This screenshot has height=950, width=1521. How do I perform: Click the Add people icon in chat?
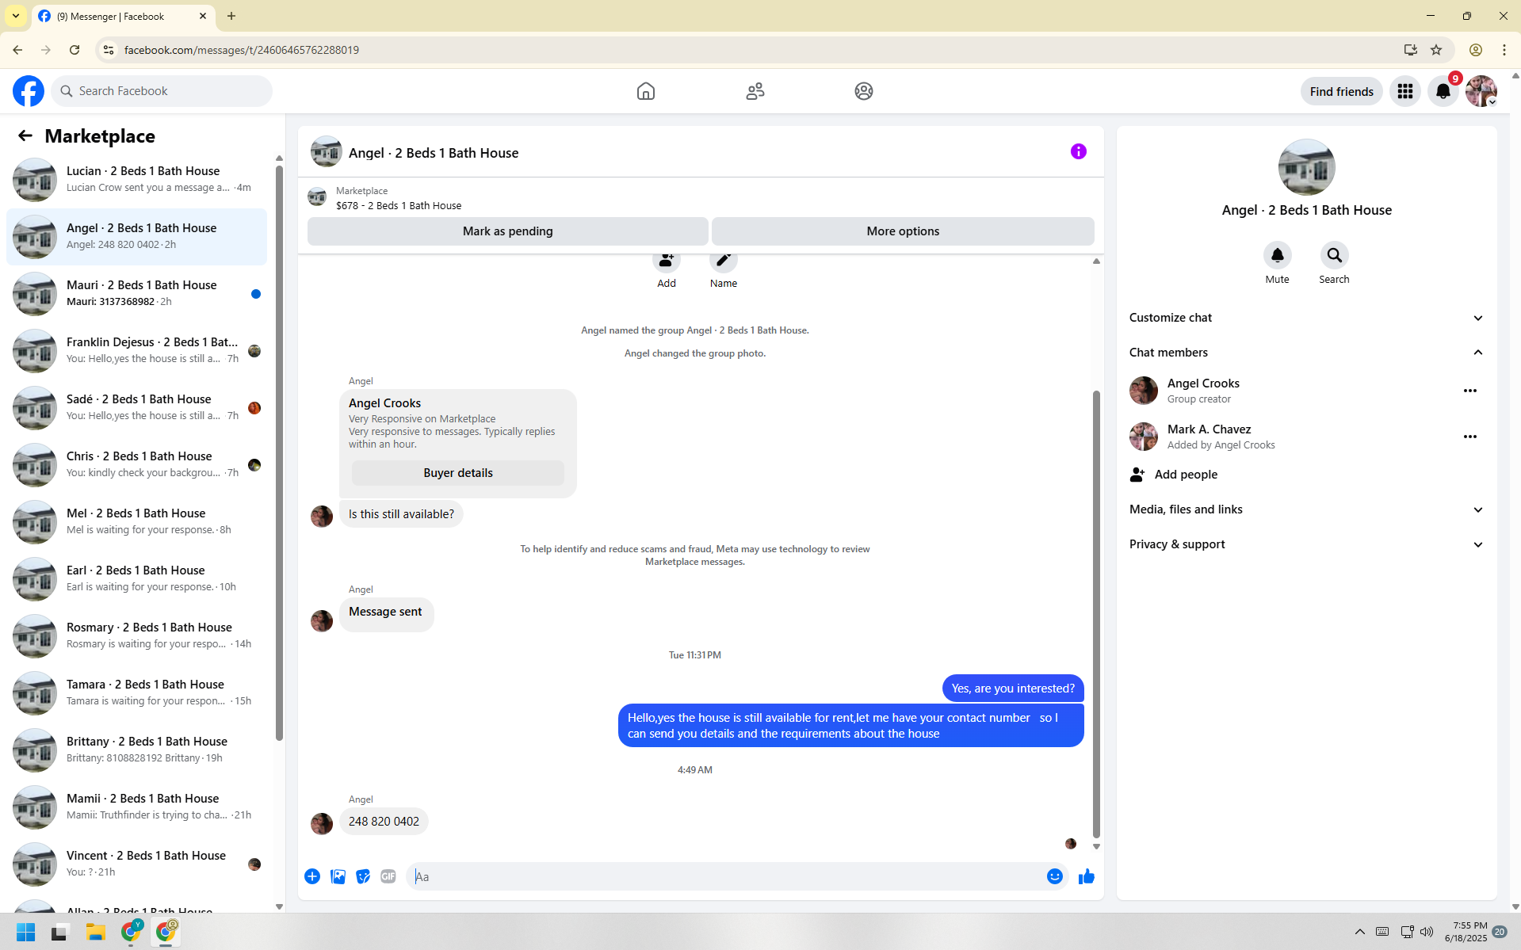667,260
